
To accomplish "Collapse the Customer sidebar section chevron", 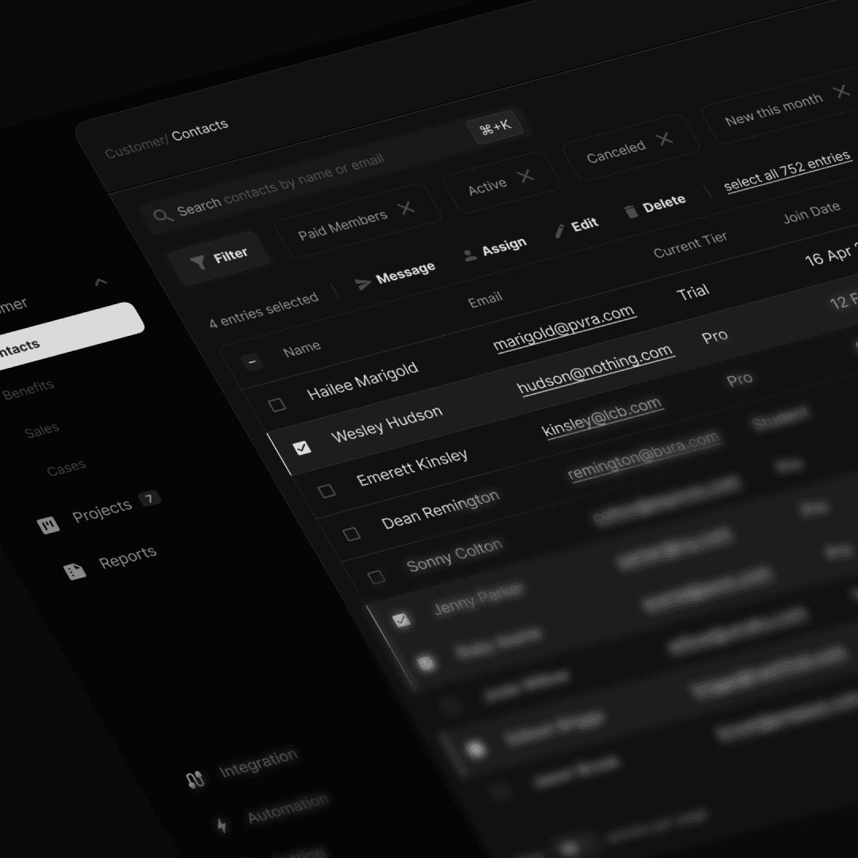I will (101, 282).
